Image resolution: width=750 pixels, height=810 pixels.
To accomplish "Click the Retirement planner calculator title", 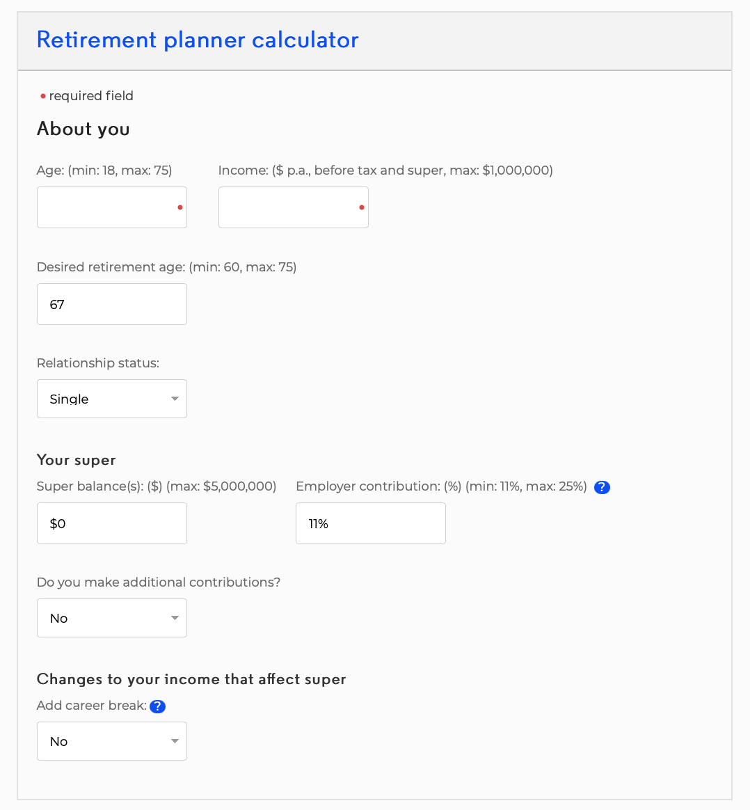I will pos(198,40).
